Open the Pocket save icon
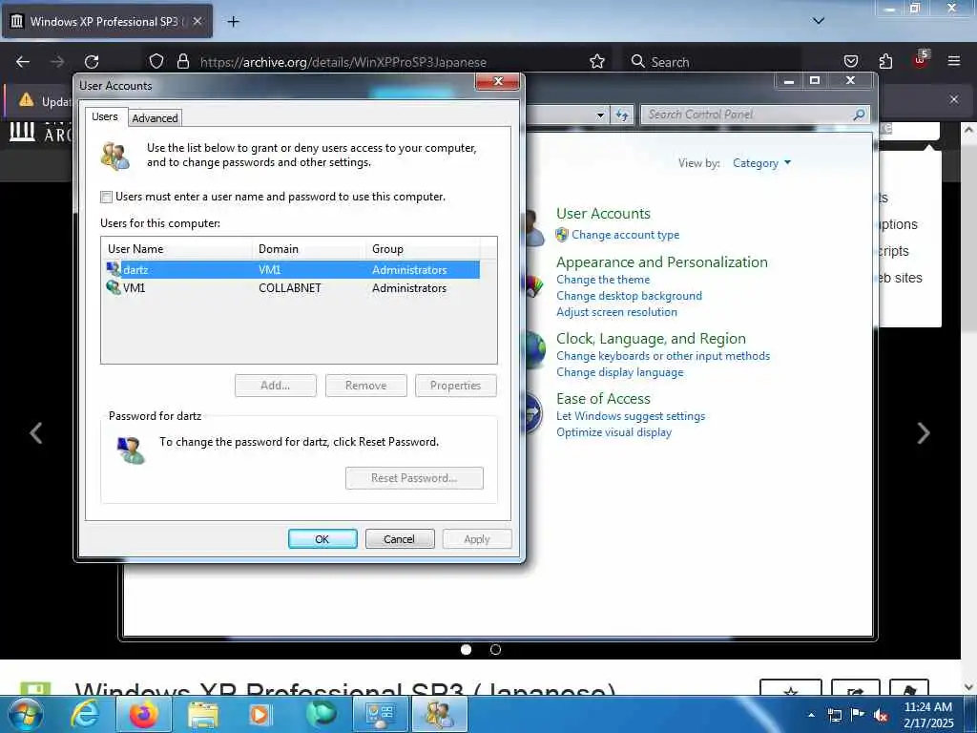Screen dimensions: 977x733 850,62
